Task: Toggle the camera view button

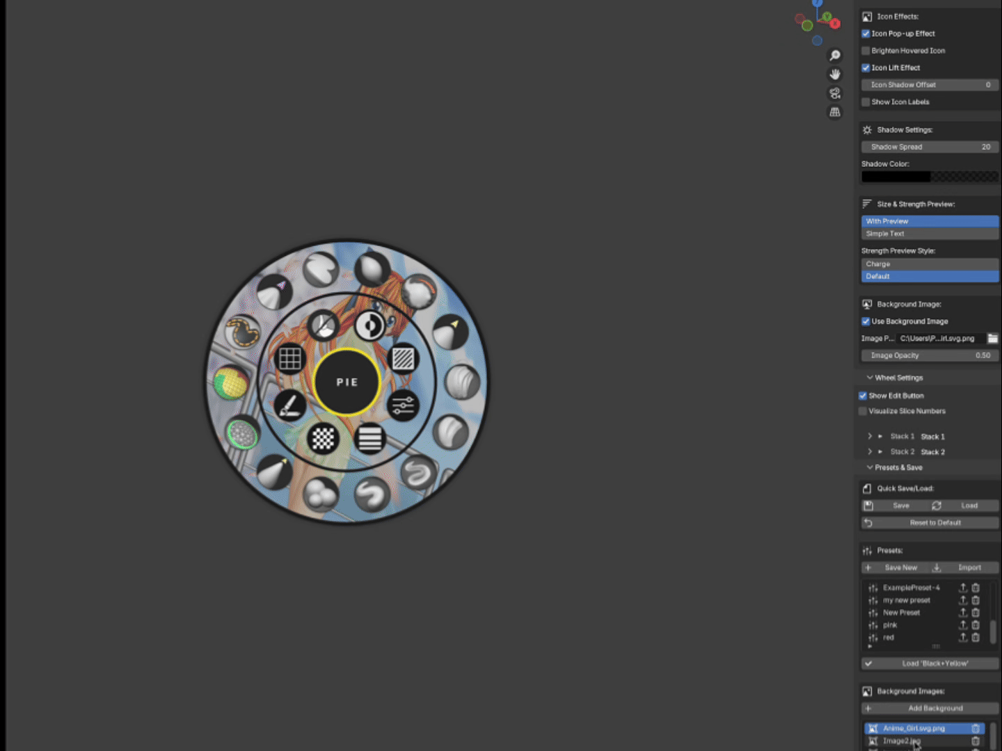Action: pyautogui.click(x=835, y=93)
